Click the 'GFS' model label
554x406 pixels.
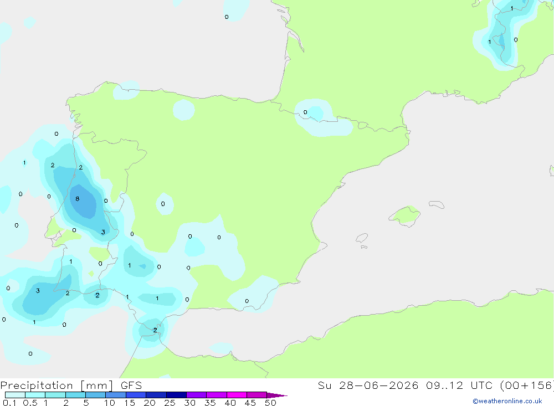point(131,386)
